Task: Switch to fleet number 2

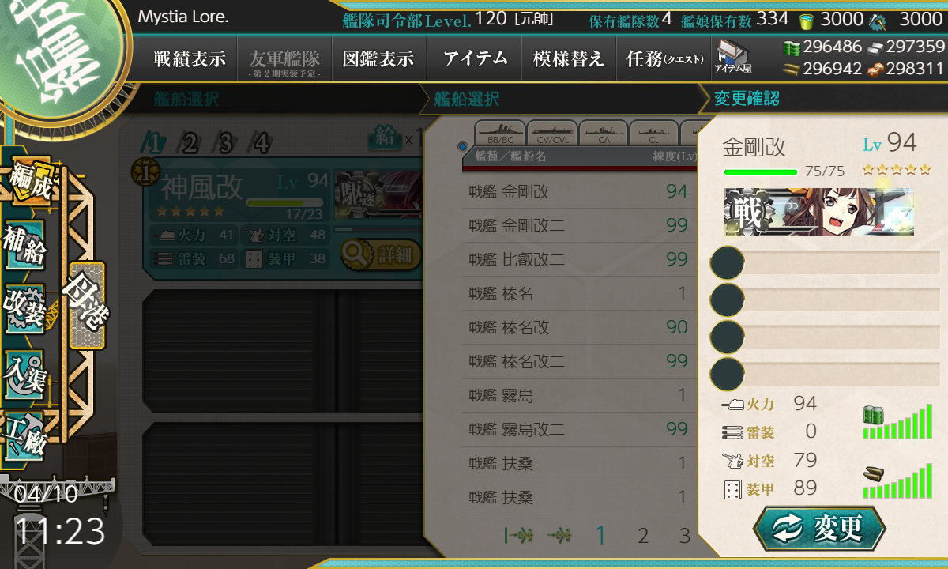Action: [190, 143]
